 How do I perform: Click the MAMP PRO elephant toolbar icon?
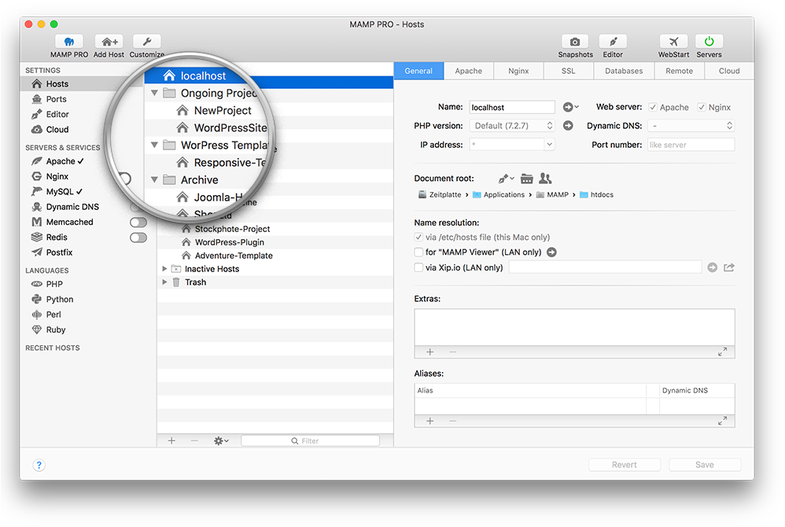[69, 42]
